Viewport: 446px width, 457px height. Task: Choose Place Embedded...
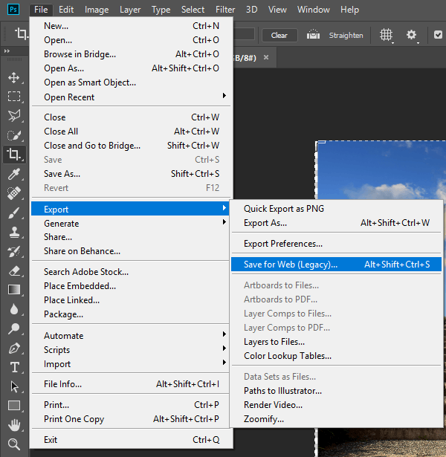131,286
